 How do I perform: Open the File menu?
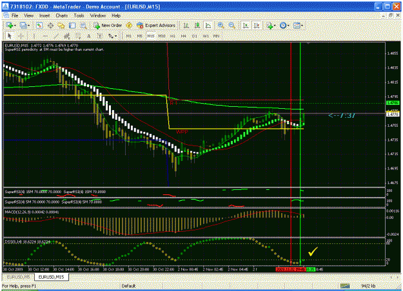click(x=15, y=15)
